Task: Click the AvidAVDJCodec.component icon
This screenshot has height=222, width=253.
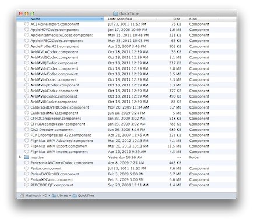Action: point(27,63)
